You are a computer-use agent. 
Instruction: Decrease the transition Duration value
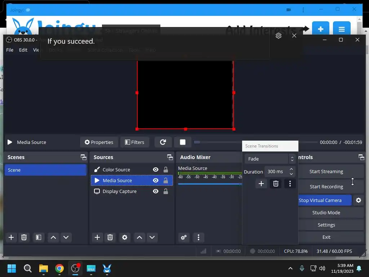[x=291, y=174]
